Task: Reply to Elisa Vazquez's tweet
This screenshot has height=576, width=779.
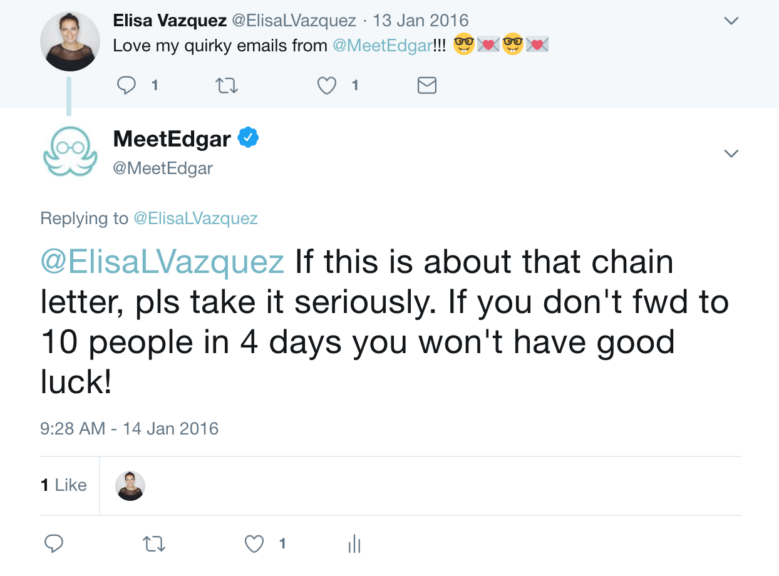Action: point(127,85)
